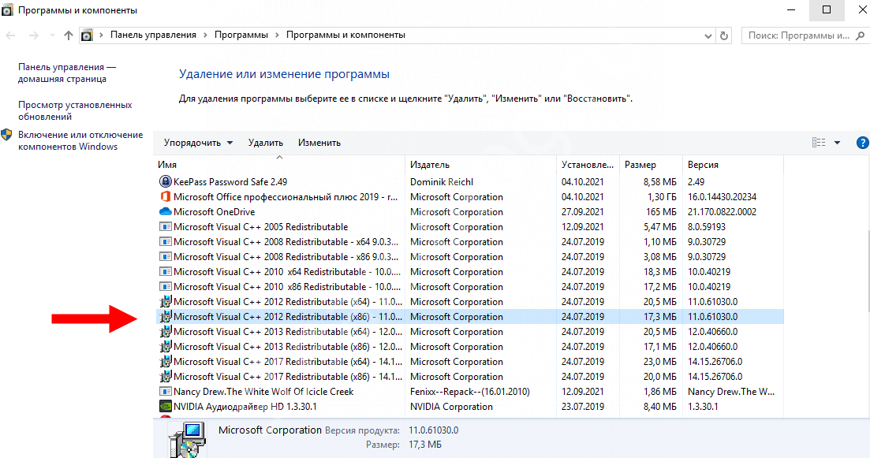The width and height of the screenshot is (870, 458).
Task: Click the Nancy Drew game row icon
Action: click(x=166, y=391)
